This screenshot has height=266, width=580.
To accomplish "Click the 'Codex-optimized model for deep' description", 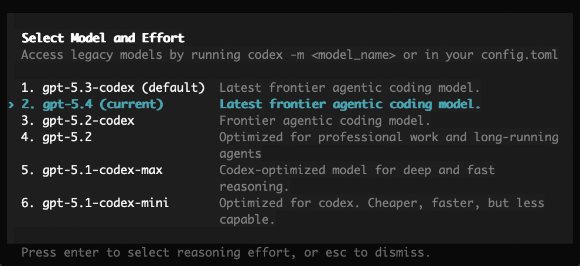I will [x=357, y=170].
